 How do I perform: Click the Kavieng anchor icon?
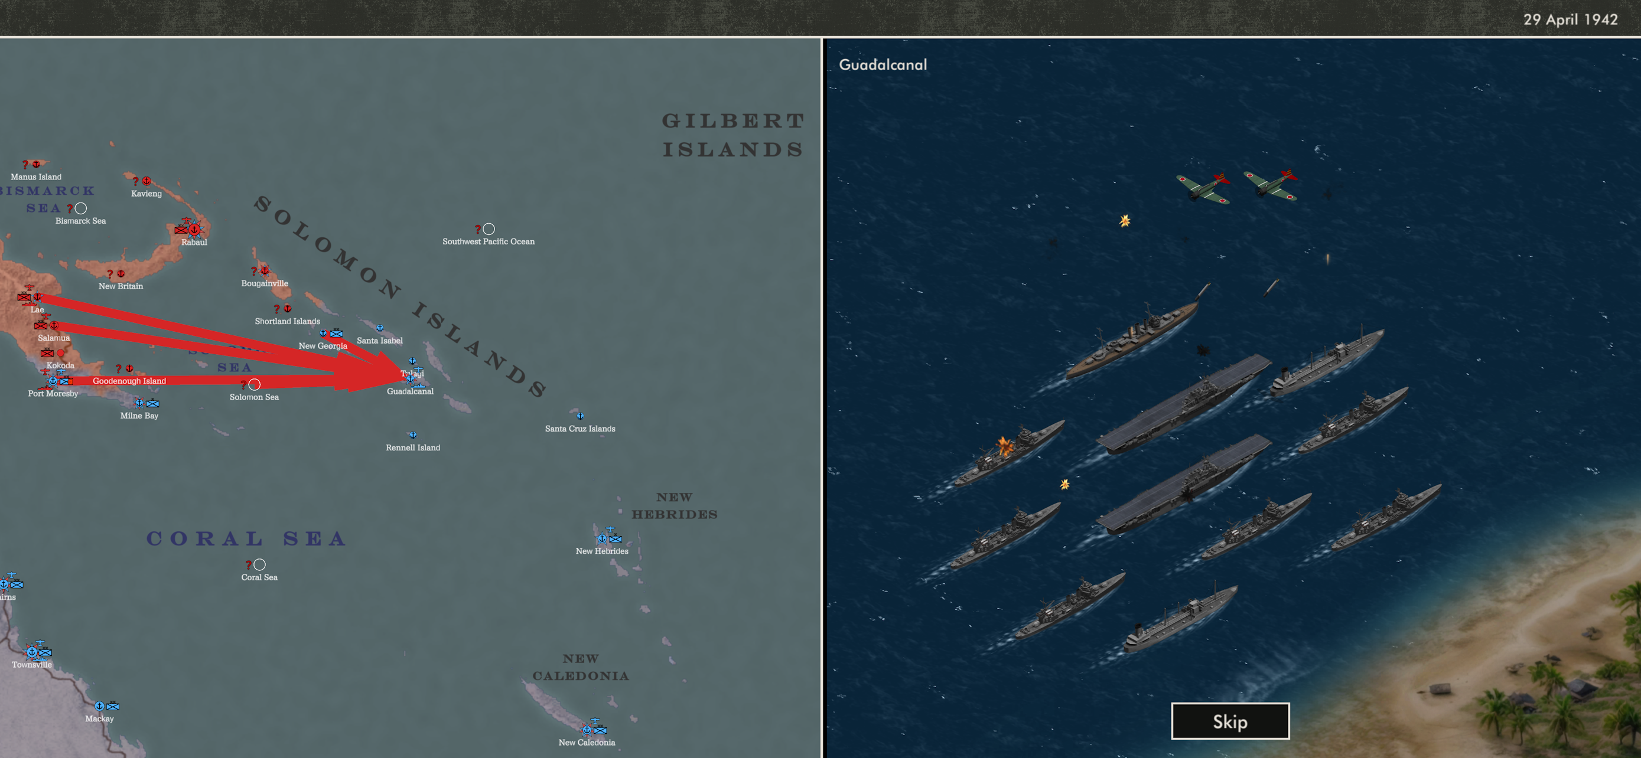(146, 181)
